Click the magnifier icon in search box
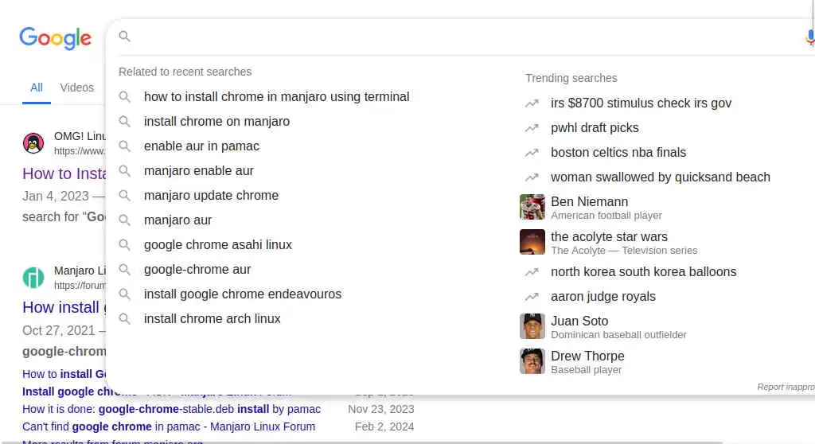815x444 pixels. [x=124, y=37]
